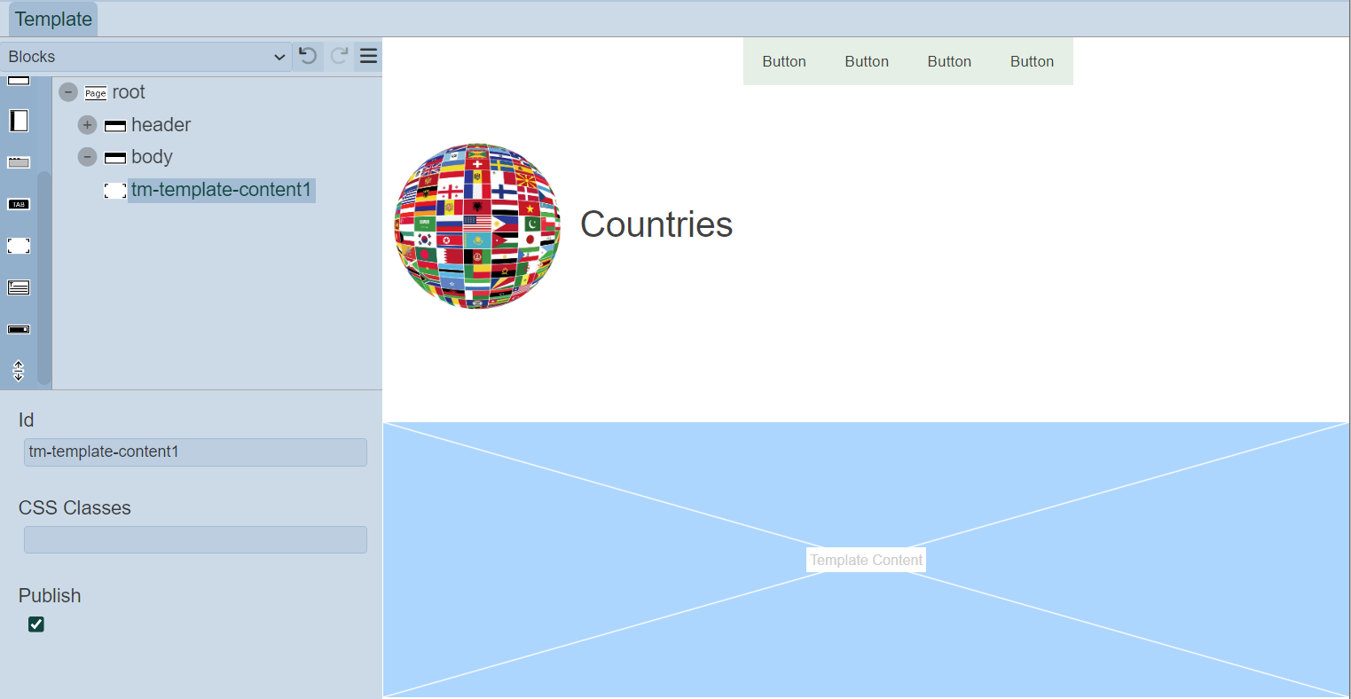Select the vertical arrows spacer block icon
Viewport: 1351px width, 699px height.
point(19,371)
